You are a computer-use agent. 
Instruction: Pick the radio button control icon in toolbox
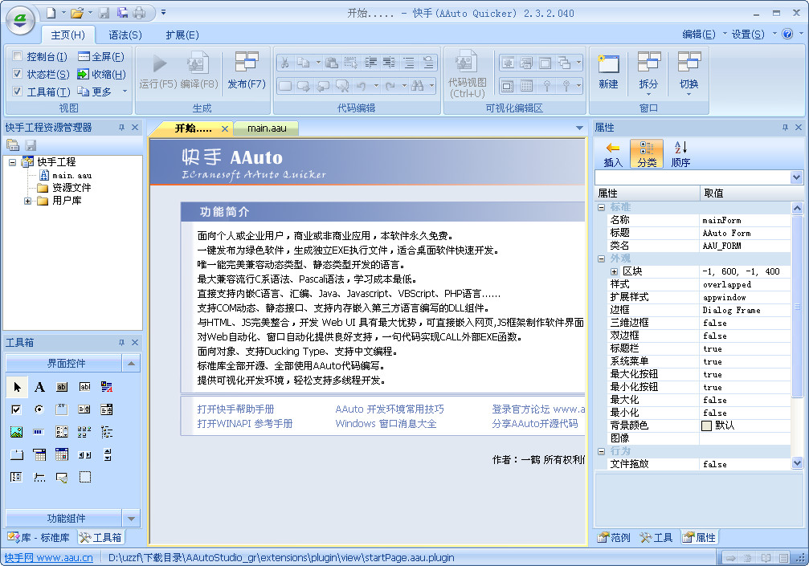pyautogui.click(x=39, y=409)
